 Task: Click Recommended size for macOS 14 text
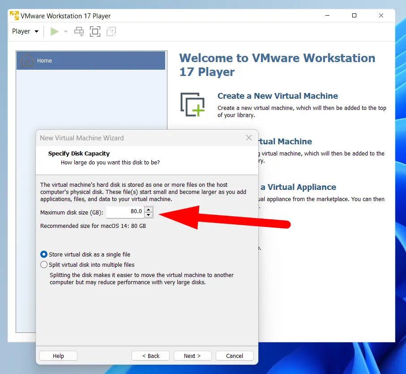[93, 226]
